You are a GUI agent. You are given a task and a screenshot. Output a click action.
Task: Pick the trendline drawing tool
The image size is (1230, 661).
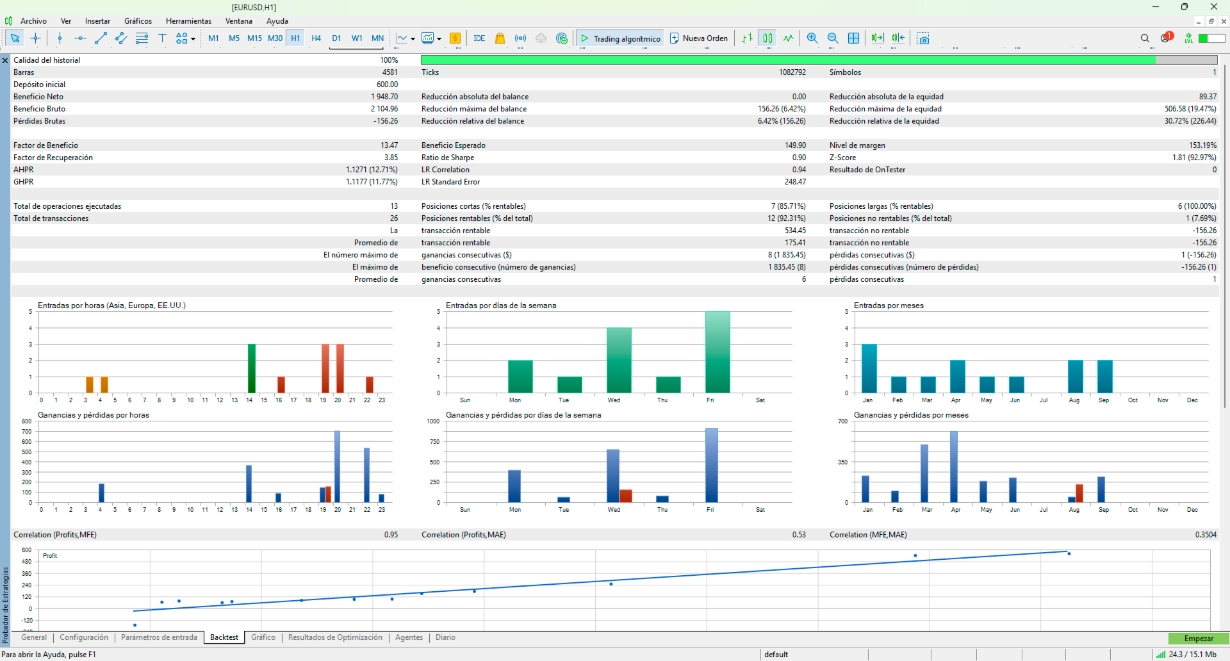[x=101, y=38]
